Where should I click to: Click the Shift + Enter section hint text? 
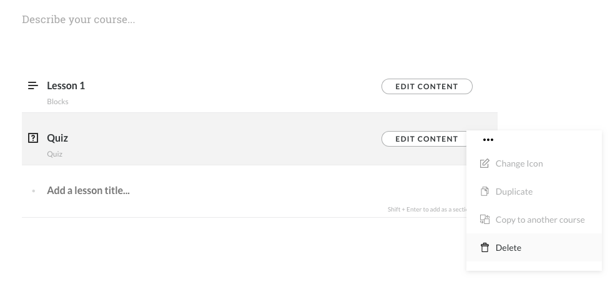tap(426, 210)
